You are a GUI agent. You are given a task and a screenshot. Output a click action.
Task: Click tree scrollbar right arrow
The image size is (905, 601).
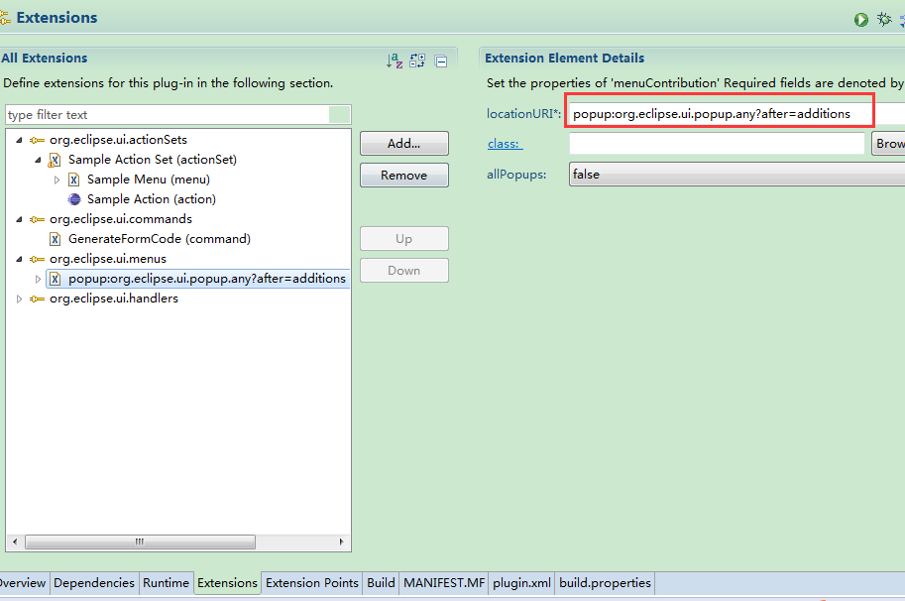[342, 541]
